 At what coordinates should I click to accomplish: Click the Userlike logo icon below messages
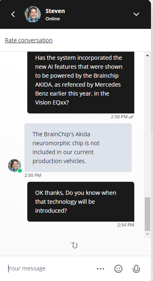tap(74, 245)
